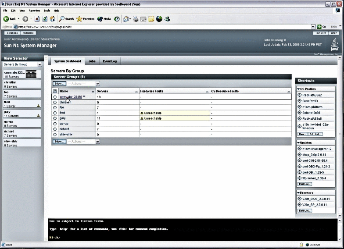Click Go button beside address bar
The height and width of the screenshot is (249, 344).
[x=321, y=27]
